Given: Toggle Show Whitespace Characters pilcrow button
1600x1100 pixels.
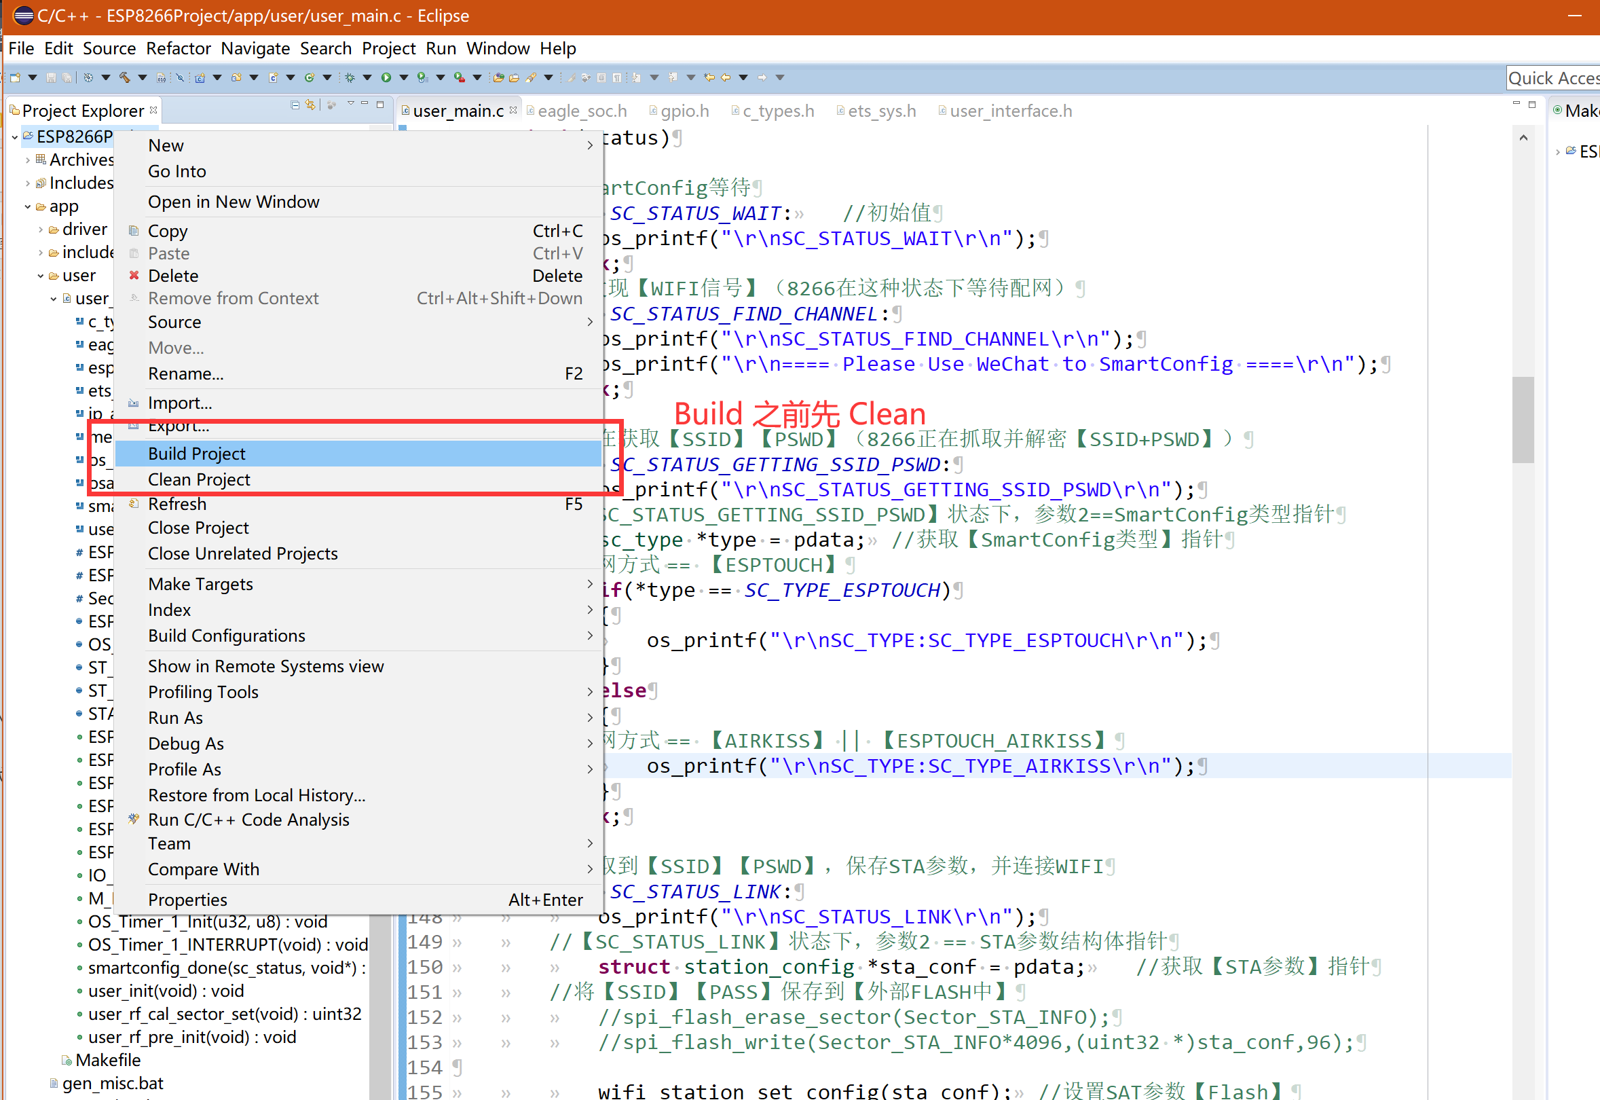Looking at the screenshot, I should [x=616, y=77].
